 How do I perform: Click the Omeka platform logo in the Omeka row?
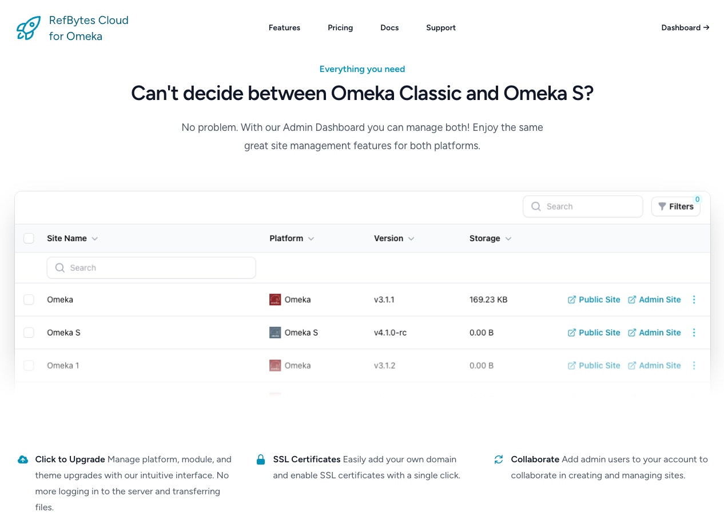[x=275, y=299]
